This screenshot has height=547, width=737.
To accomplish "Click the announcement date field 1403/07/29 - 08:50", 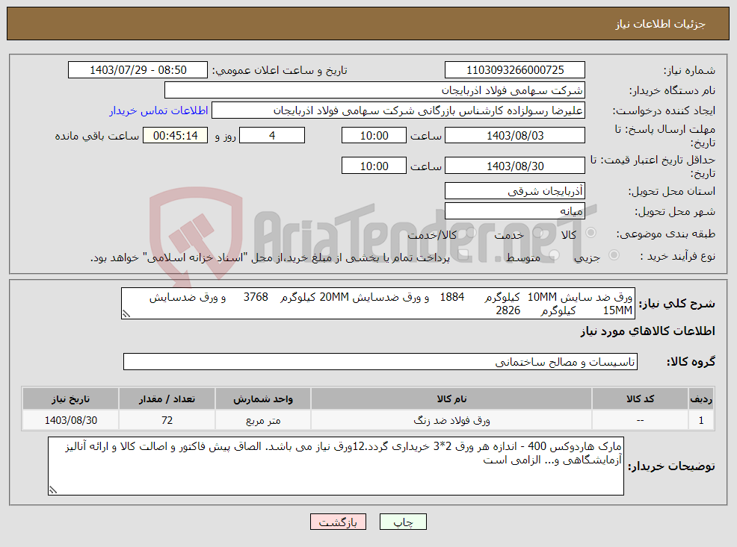I will tap(138, 70).
